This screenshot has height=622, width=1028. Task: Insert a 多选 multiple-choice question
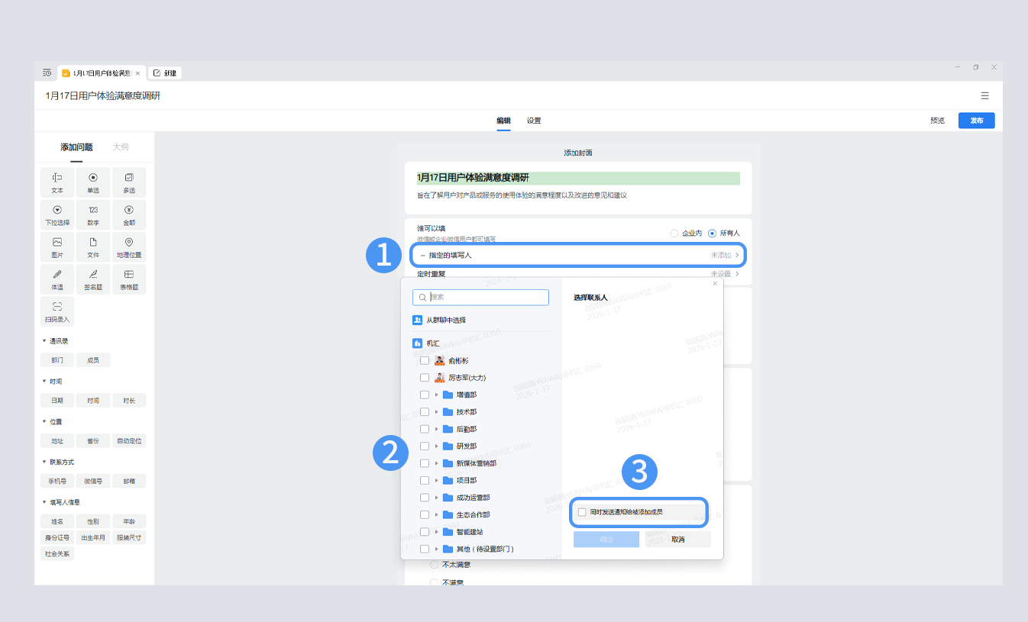click(x=129, y=182)
